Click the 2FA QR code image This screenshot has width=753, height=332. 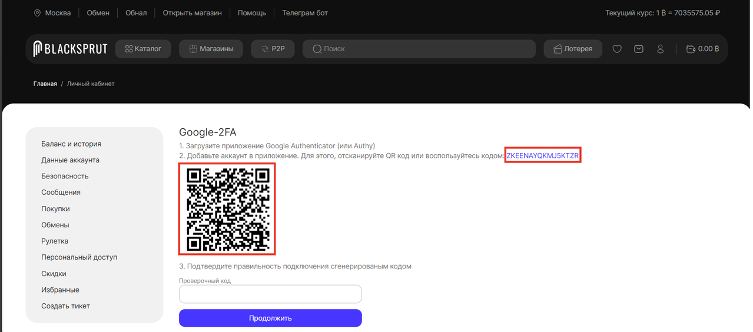tap(228, 210)
